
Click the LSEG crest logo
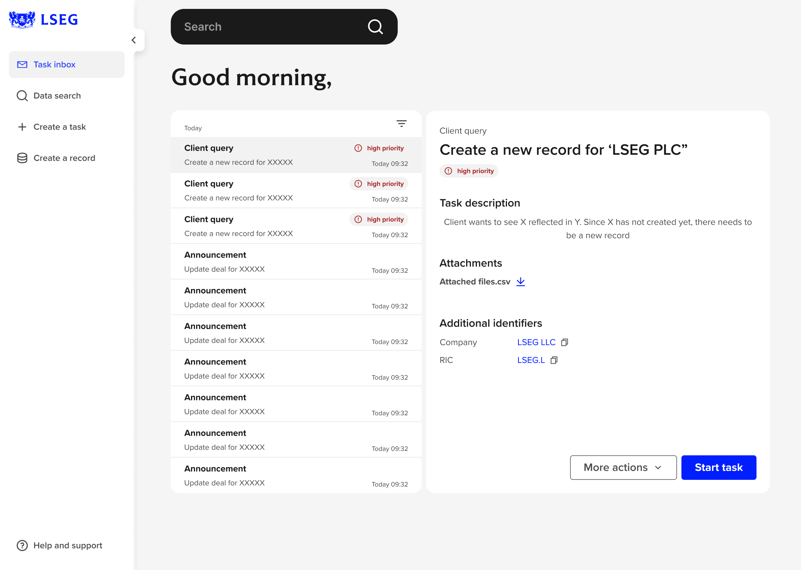[x=22, y=19]
